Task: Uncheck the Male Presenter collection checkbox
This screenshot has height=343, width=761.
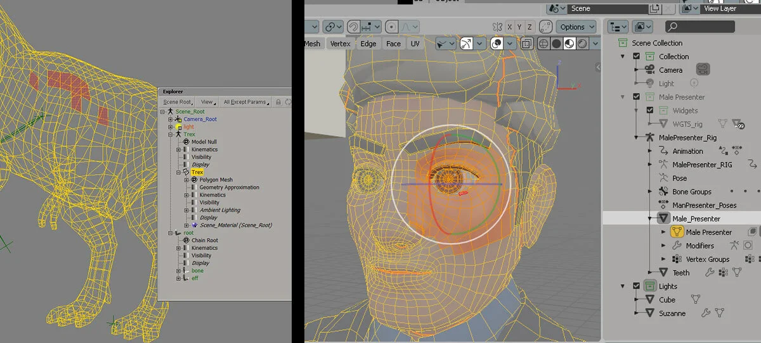Action: point(637,97)
